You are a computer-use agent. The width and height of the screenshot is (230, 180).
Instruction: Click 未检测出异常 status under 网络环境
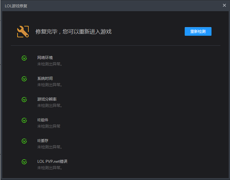pyautogui.click(x=49, y=64)
